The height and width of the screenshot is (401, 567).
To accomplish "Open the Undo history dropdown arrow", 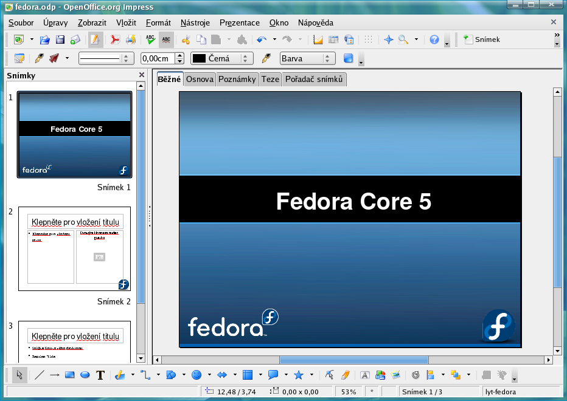I will [x=274, y=39].
